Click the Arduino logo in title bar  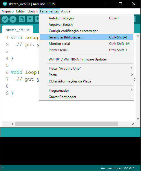(x=5, y=4)
